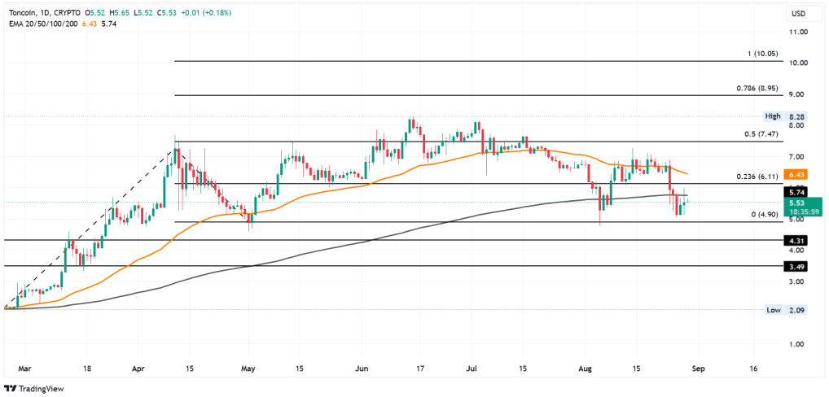Select the 0 (4.90) Fibonacci label
This screenshot has width=829, height=397.
coord(763,215)
